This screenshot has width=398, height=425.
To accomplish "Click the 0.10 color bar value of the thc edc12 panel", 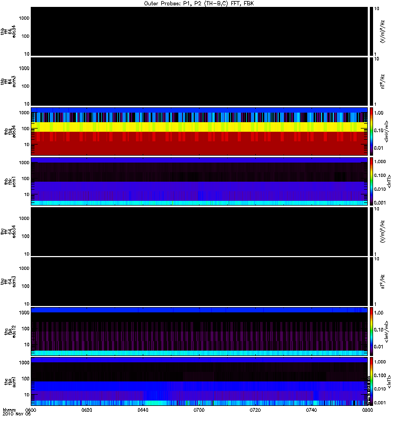I will coord(379,330).
